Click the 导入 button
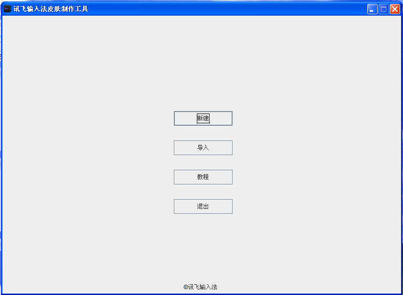 tap(203, 148)
